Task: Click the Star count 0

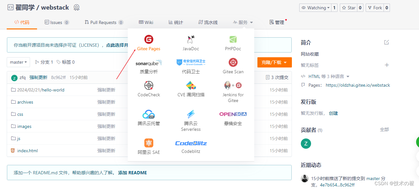Action: click(x=360, y=8)
